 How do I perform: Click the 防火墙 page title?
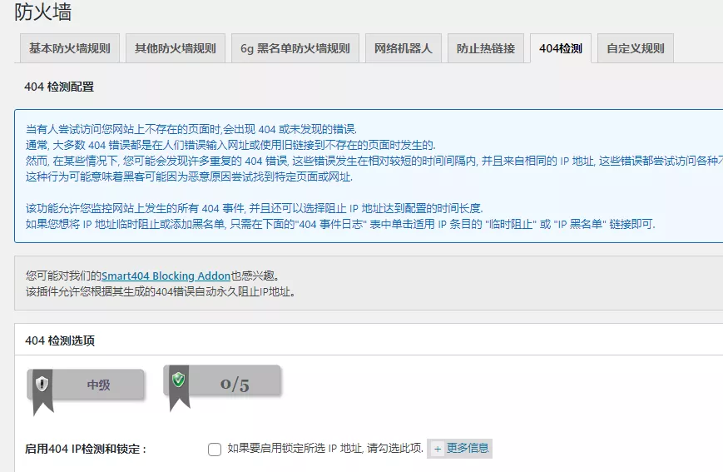pos(43,12)
